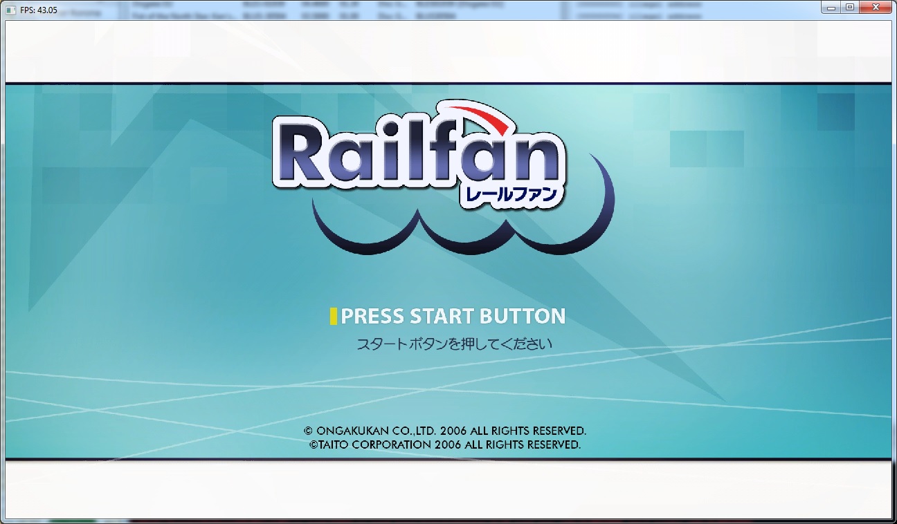This screenshot has height=524, width=897.
Task: Minimize the emulator window
Action: pyautogui.click(x=832, y=8)
